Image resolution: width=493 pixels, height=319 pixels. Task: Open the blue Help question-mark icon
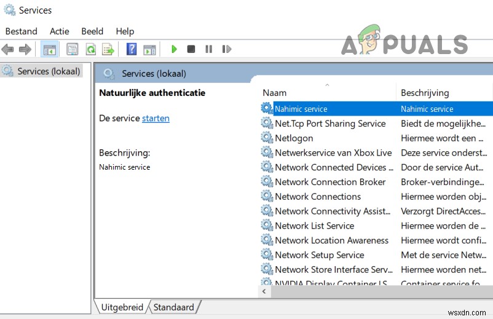pyautogui.click(x=132, y=49)
